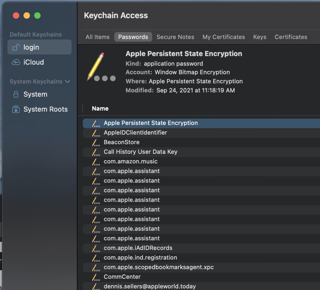320x290 pixels.
Task: Click the System keychain lock icon
Action: coord(16,94)
